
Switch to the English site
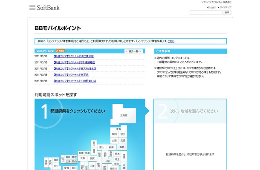tap(211, 7)
